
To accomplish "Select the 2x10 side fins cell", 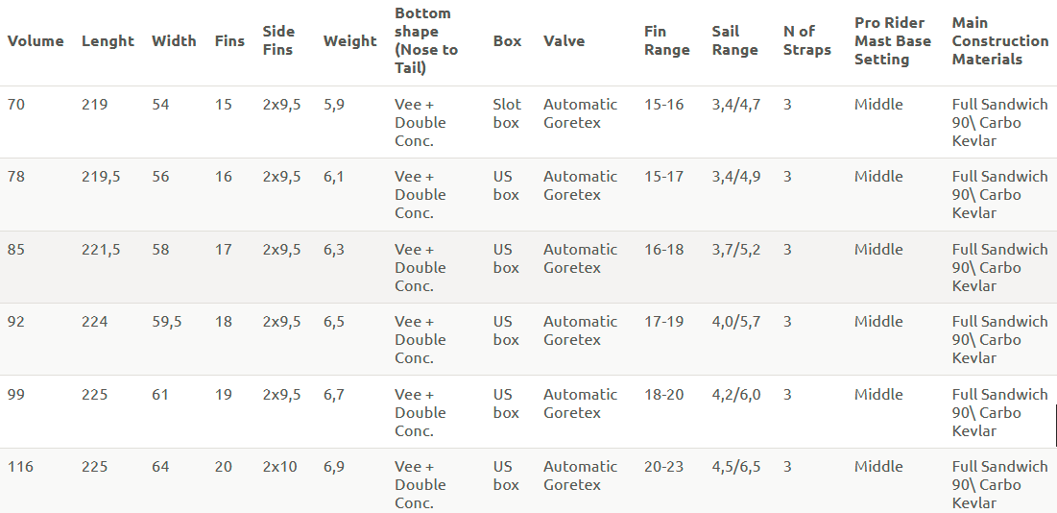I will pos(279,467).
